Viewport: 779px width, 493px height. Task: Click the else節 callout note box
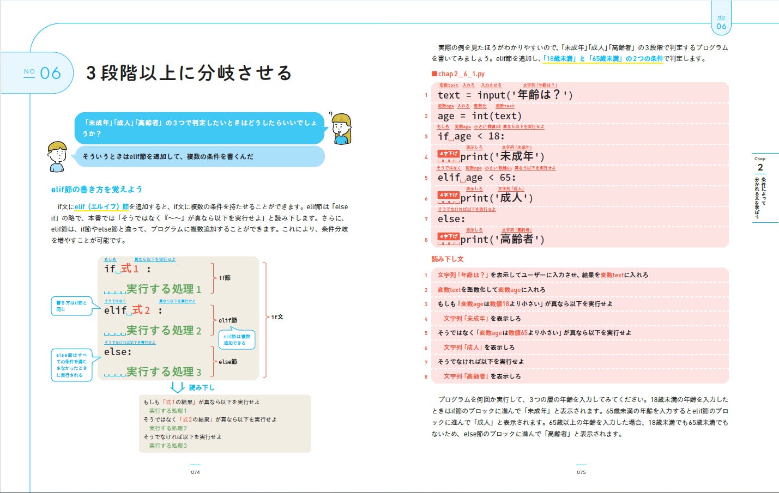[x=71, y=365]
